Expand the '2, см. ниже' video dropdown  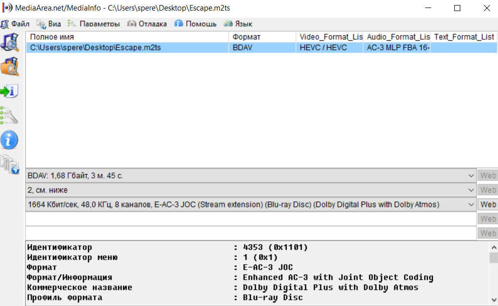tap(470, 190)
